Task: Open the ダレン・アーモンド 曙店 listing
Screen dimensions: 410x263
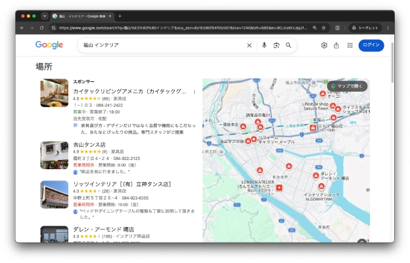Action: tap(104, 230)
